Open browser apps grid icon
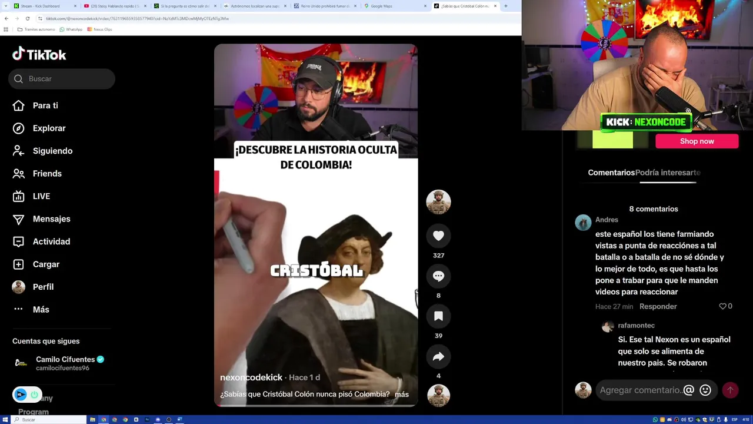This screenshot has height=424, width=753. tap(6, 29)
